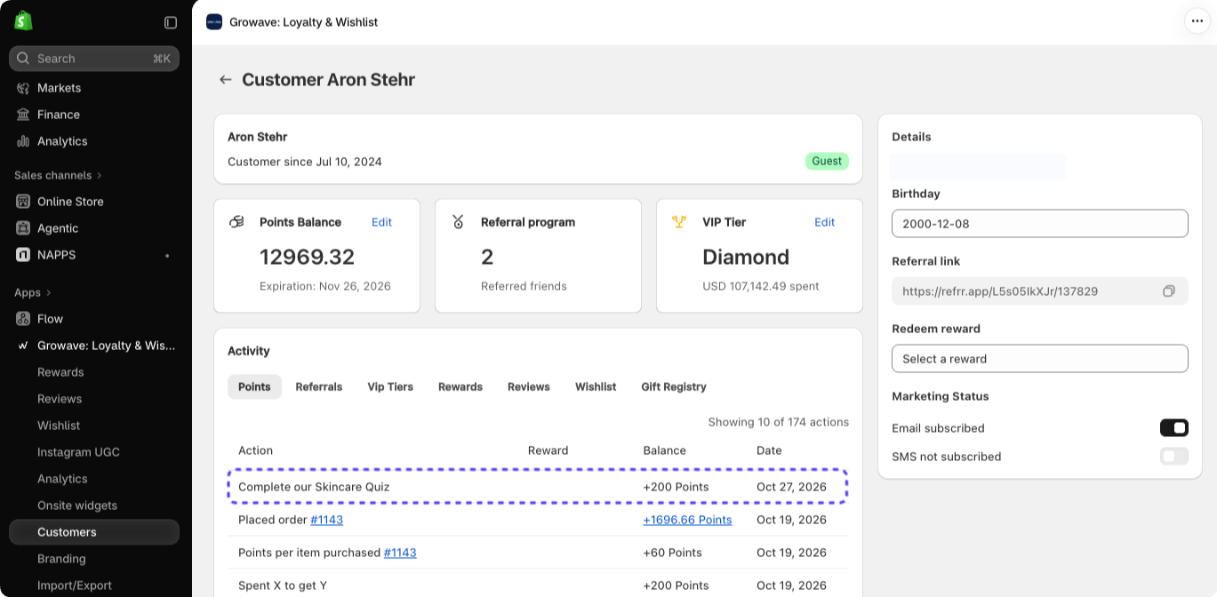Open Customers in Growave sidebar menu
Screen dimensions: 1217x597
(94, 532)
